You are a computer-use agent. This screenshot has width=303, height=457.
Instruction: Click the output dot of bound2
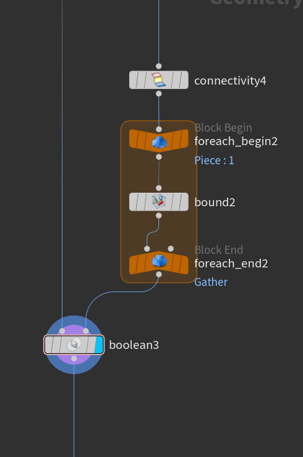(159, 216)
